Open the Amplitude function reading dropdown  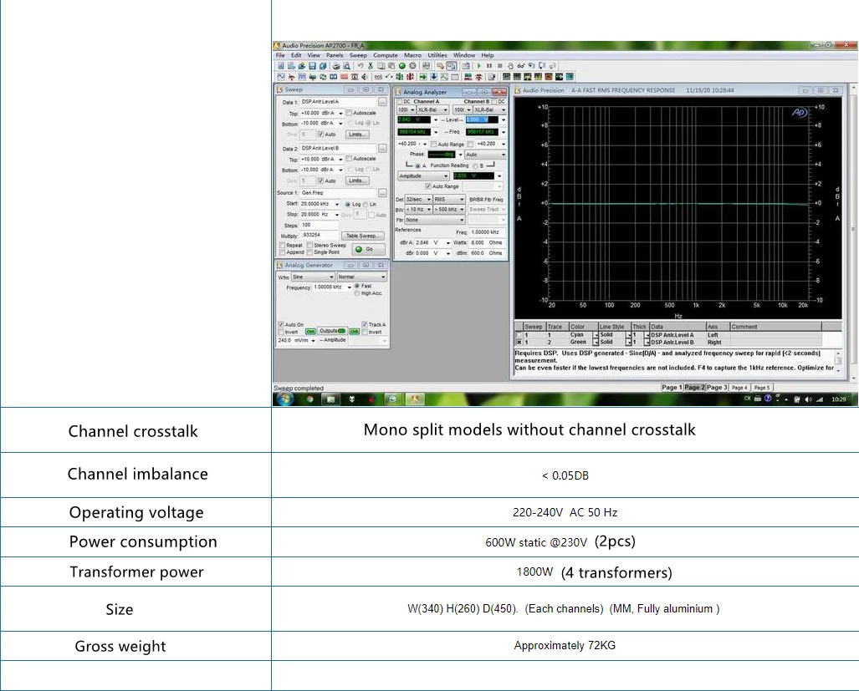point(445,176)
